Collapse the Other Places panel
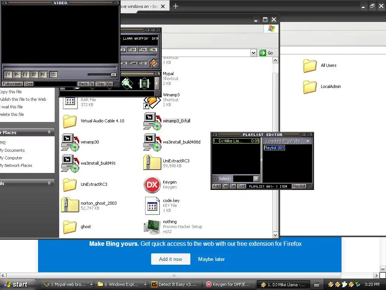386x290 pixels. (x=49, y=132)
